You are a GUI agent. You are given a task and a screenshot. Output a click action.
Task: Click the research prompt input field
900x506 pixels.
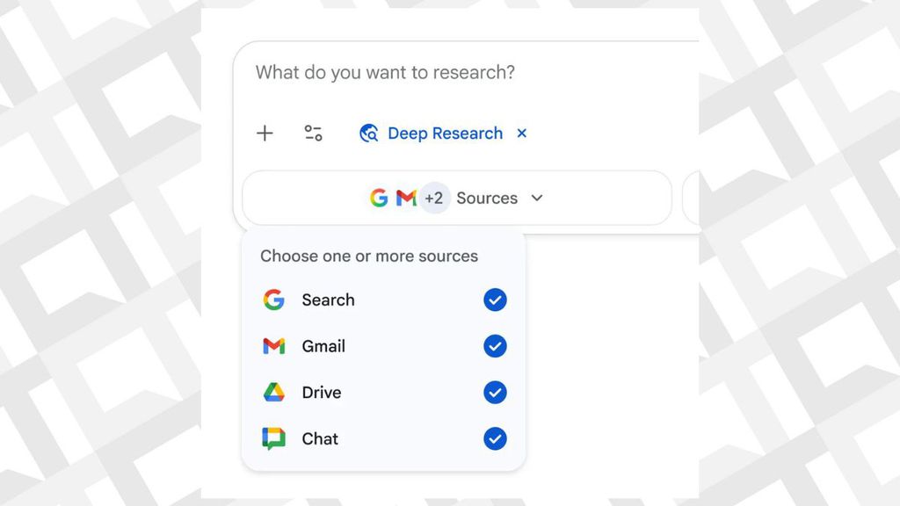[396, 73]
